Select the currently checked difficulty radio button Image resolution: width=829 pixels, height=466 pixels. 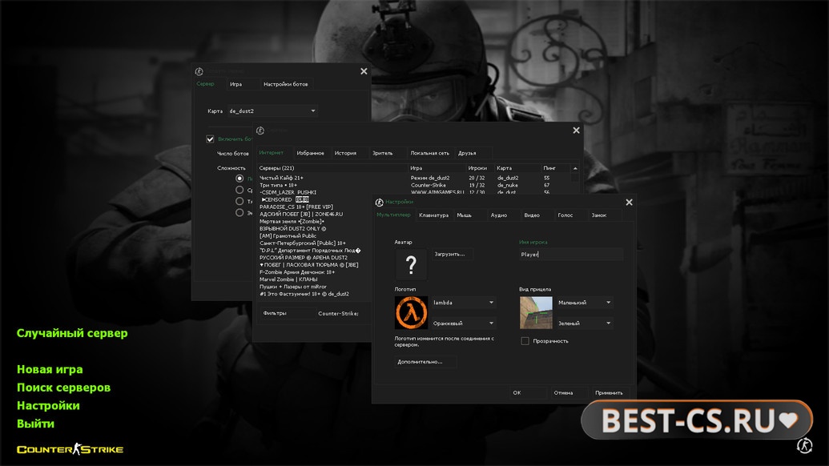[x=239, y=179]
